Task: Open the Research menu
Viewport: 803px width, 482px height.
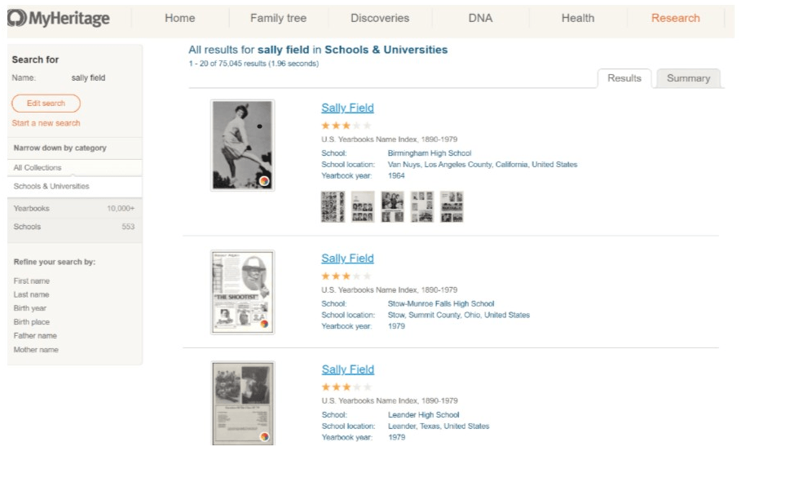Action: (x=675, y=18)
